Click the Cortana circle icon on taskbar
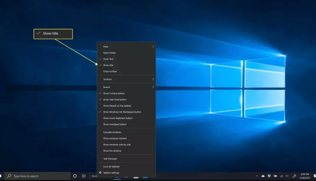 (x=75, y=176)
